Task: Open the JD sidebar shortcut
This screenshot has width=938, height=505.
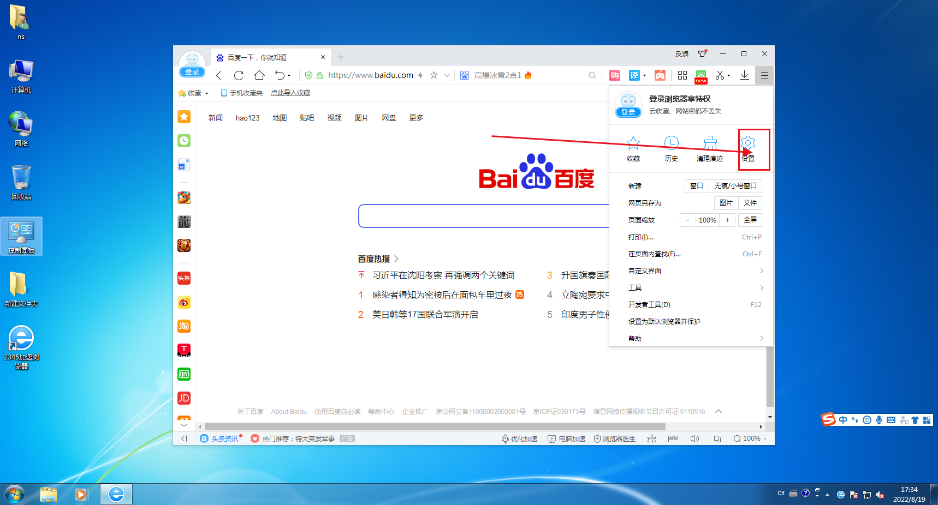Action: [x=184, y=398]
